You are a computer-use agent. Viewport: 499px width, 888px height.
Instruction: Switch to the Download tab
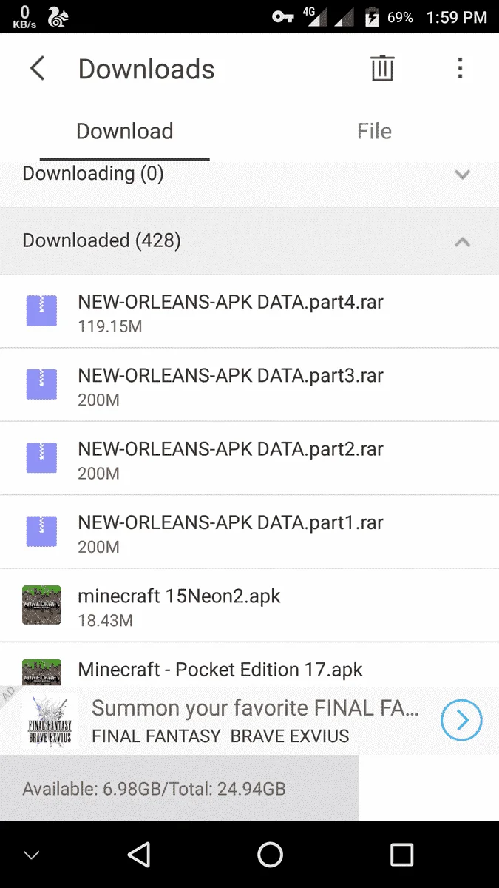pos(125,132)
